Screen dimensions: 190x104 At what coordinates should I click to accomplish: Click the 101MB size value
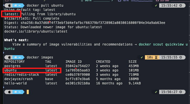pos(134,70)
